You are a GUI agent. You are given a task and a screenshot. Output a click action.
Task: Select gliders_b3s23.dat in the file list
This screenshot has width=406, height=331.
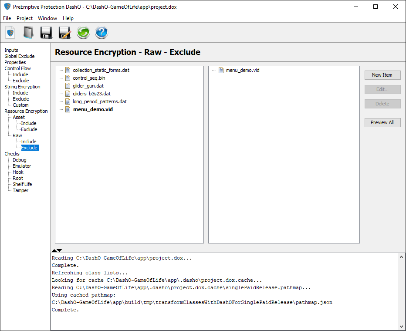point(91,94)
